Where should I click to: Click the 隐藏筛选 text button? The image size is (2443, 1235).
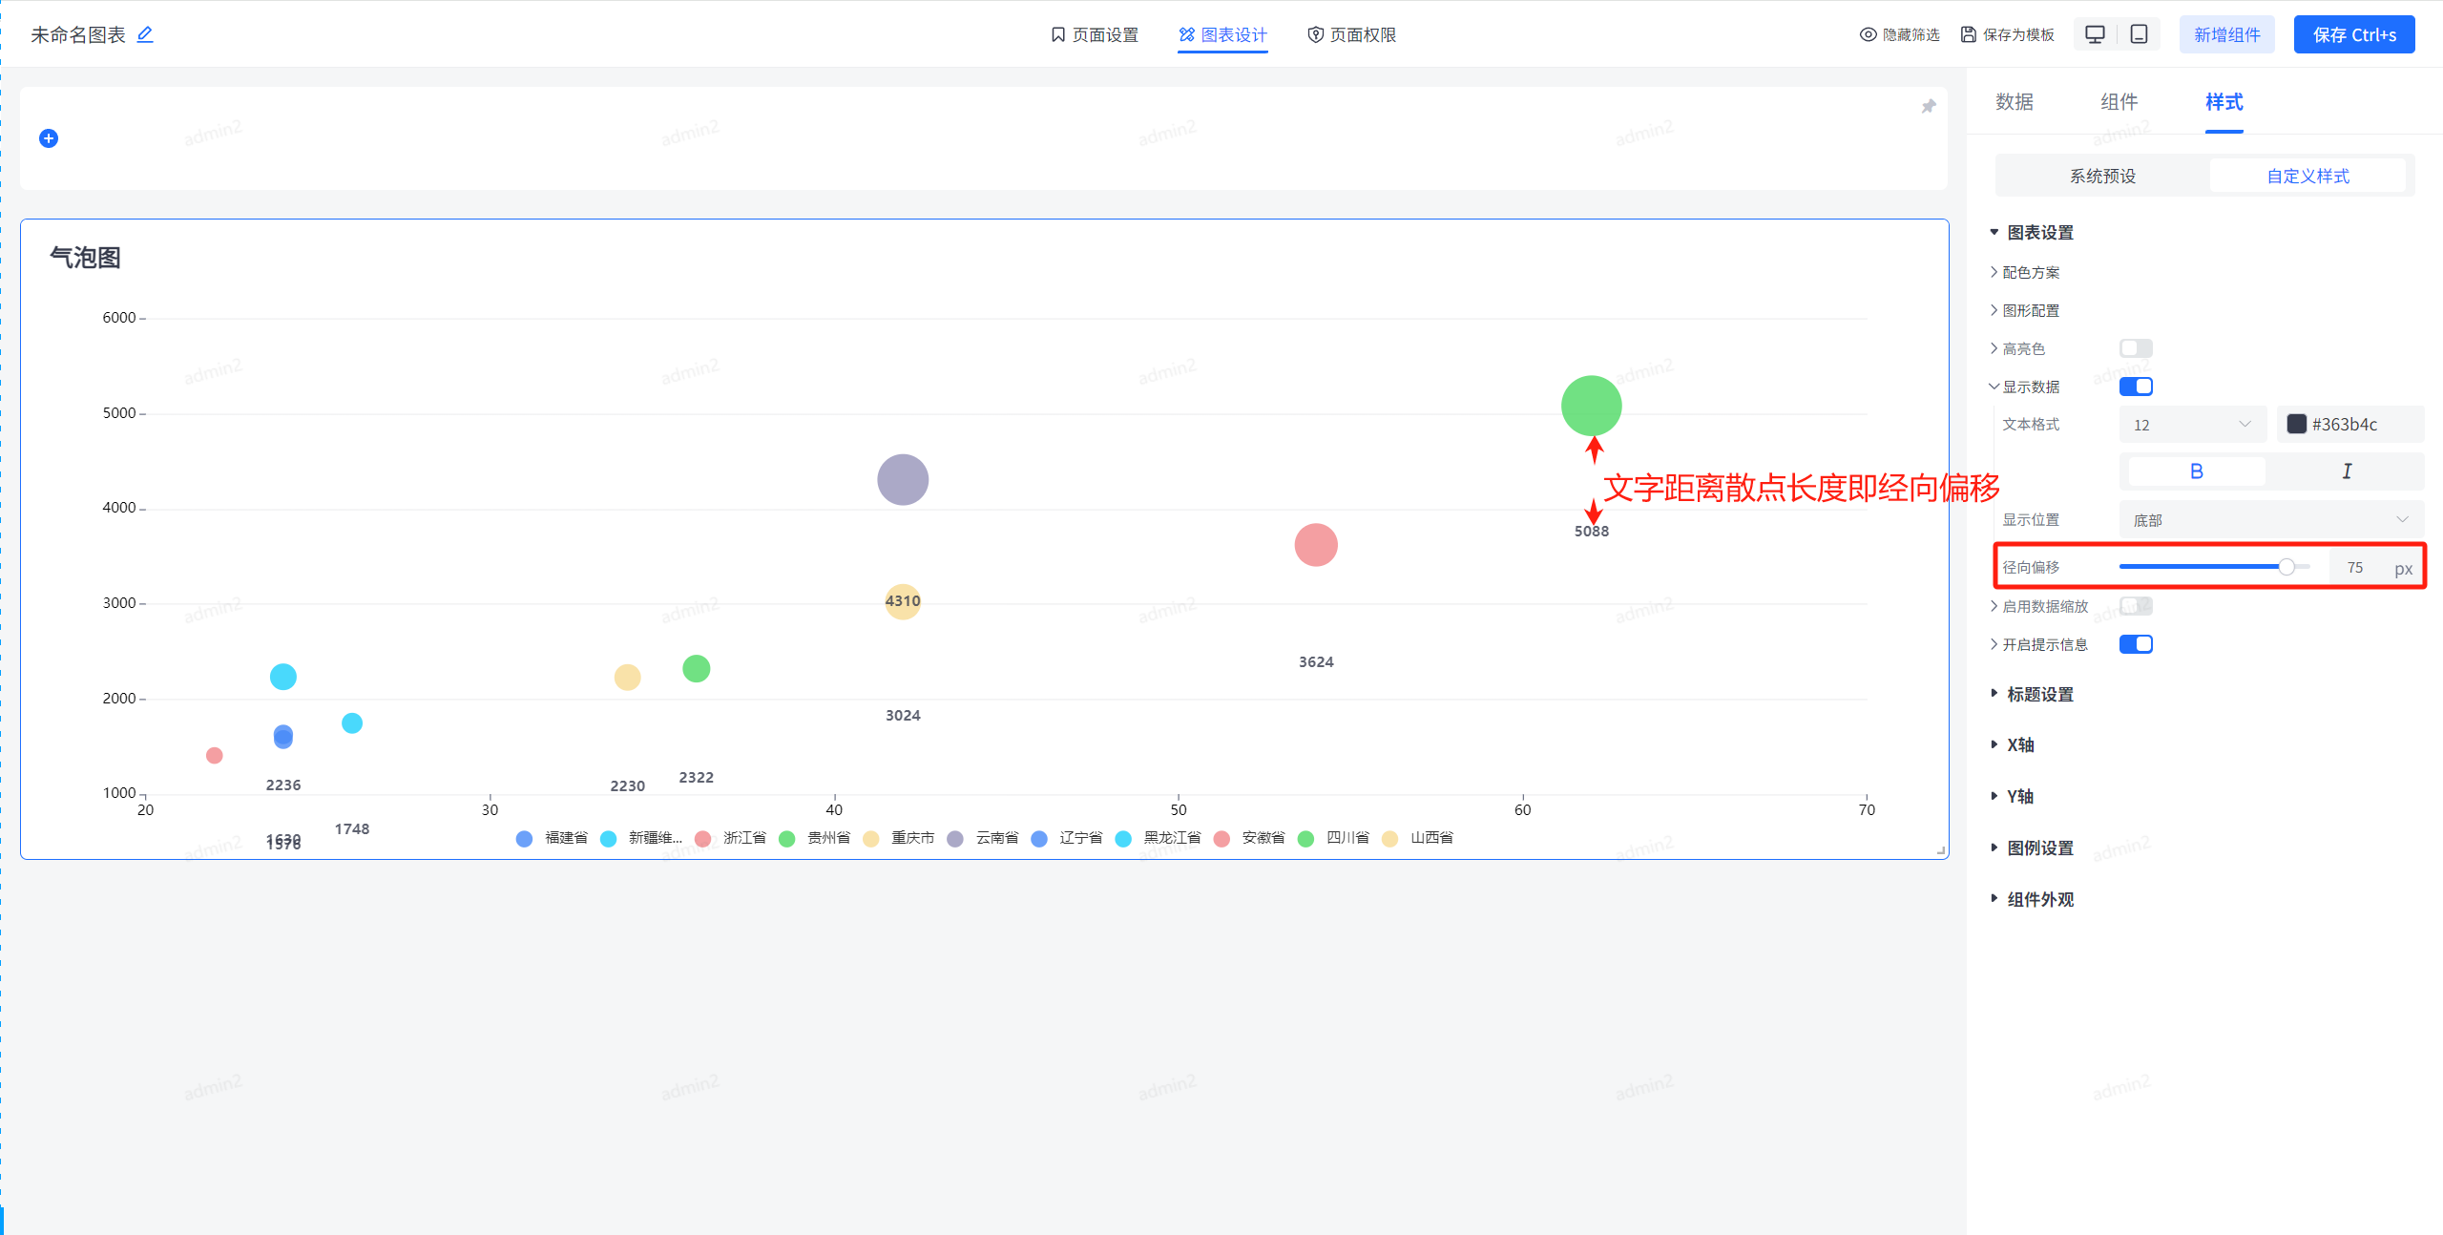(x=1911, y=35)
